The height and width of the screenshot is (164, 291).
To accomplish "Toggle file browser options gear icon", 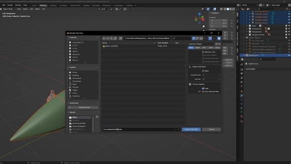I will point(219,38).
